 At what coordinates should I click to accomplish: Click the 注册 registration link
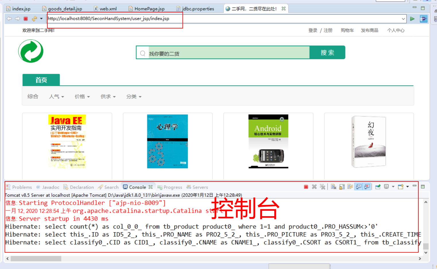point(328,30)
